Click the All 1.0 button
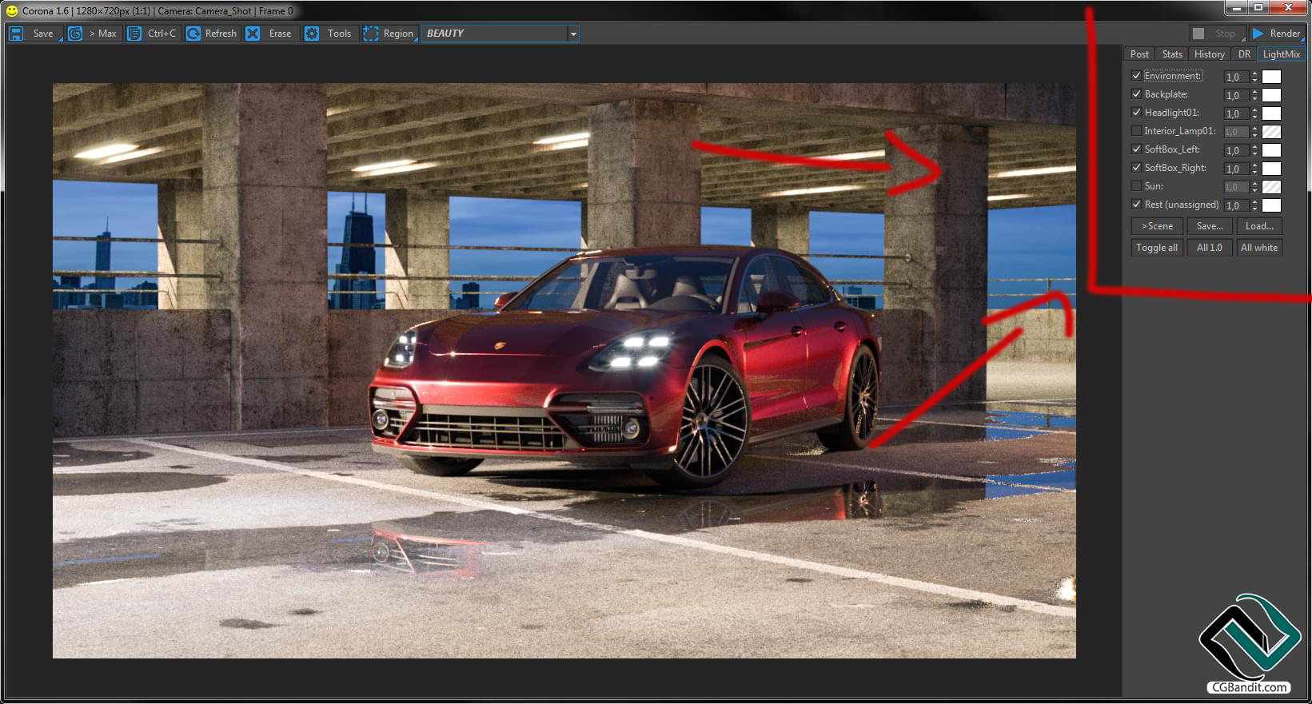Viewport: 1312px width, 704px height. coord(1210,248)
